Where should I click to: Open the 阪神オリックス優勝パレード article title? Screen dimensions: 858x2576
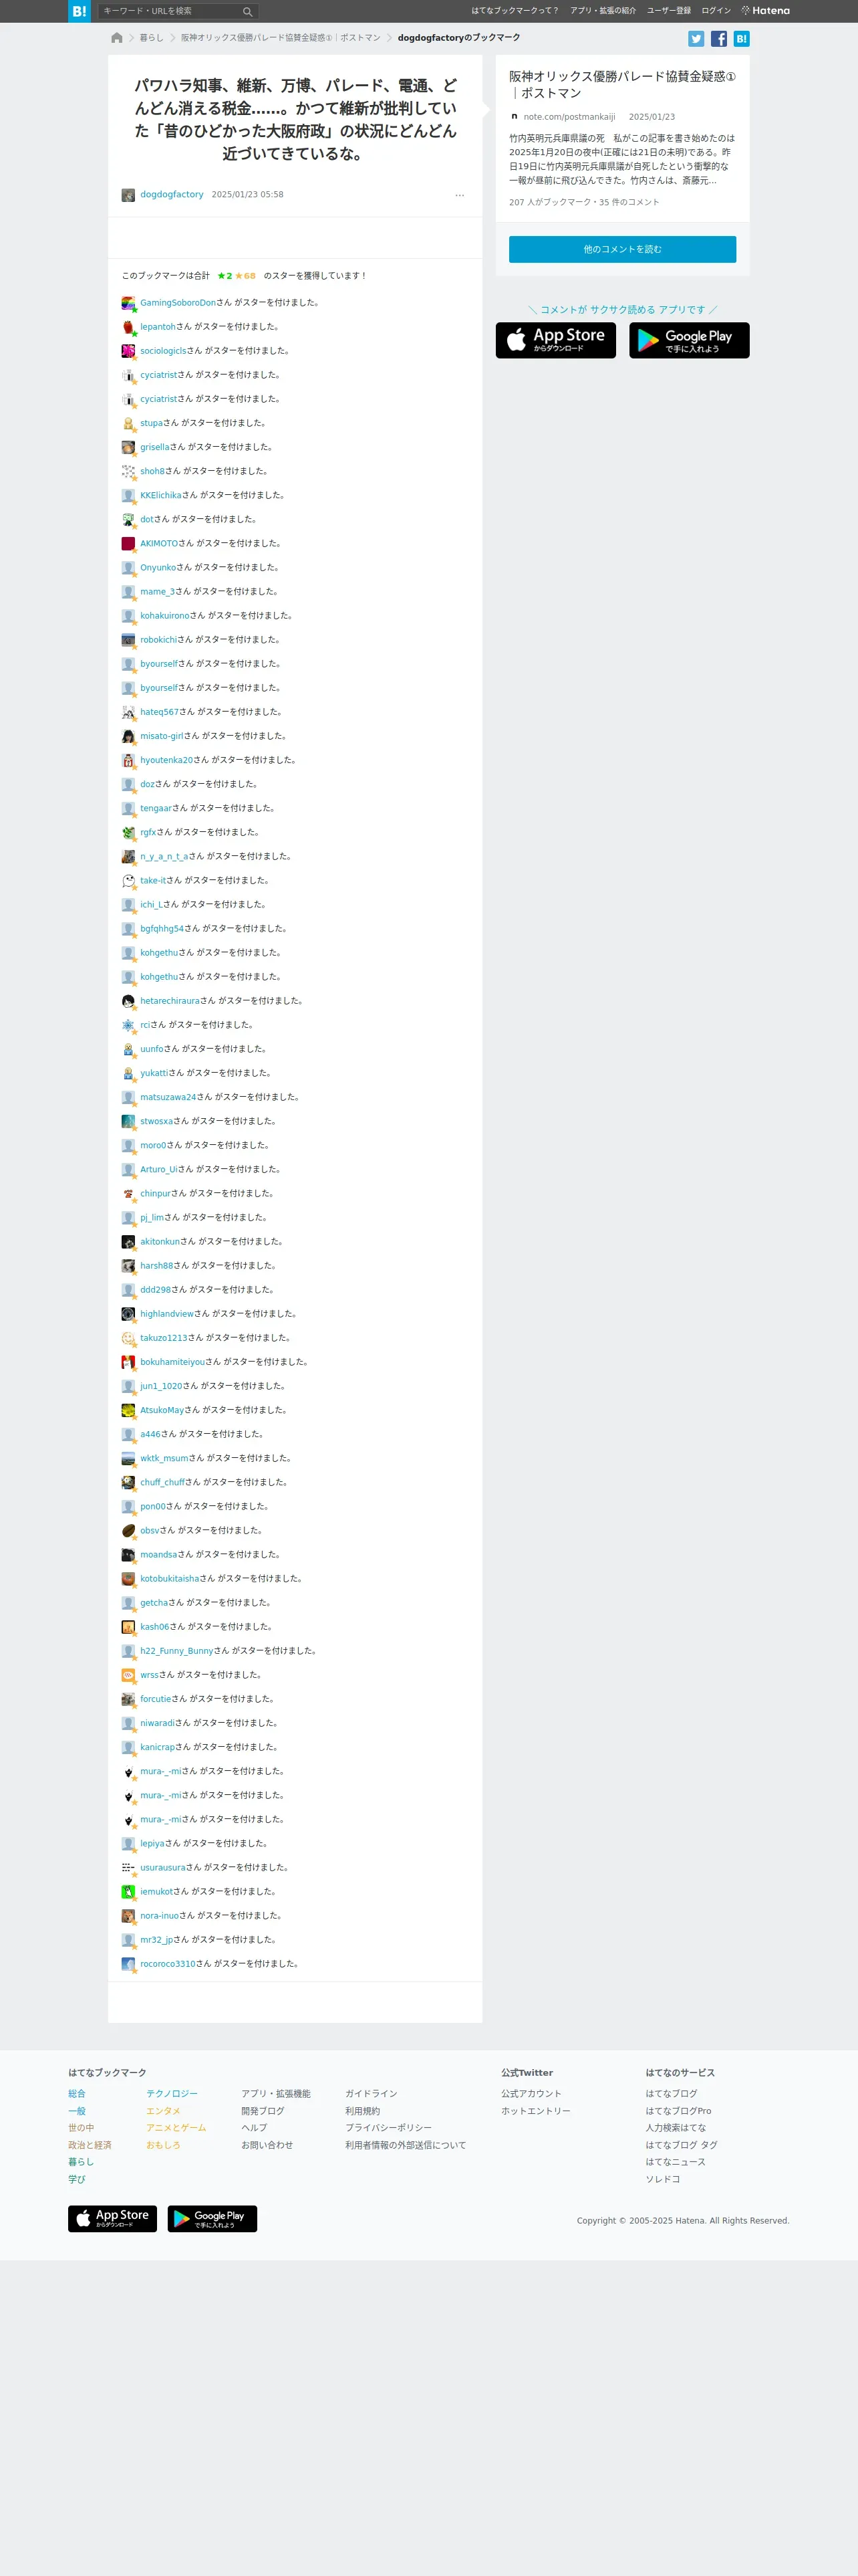tap(622, 85)
